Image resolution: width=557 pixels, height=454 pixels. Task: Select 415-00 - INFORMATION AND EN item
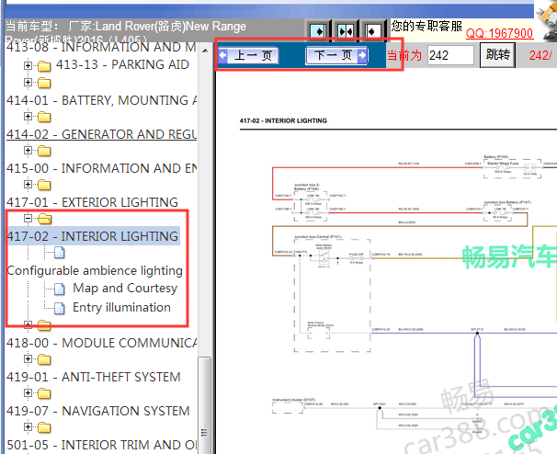point(101,168)
